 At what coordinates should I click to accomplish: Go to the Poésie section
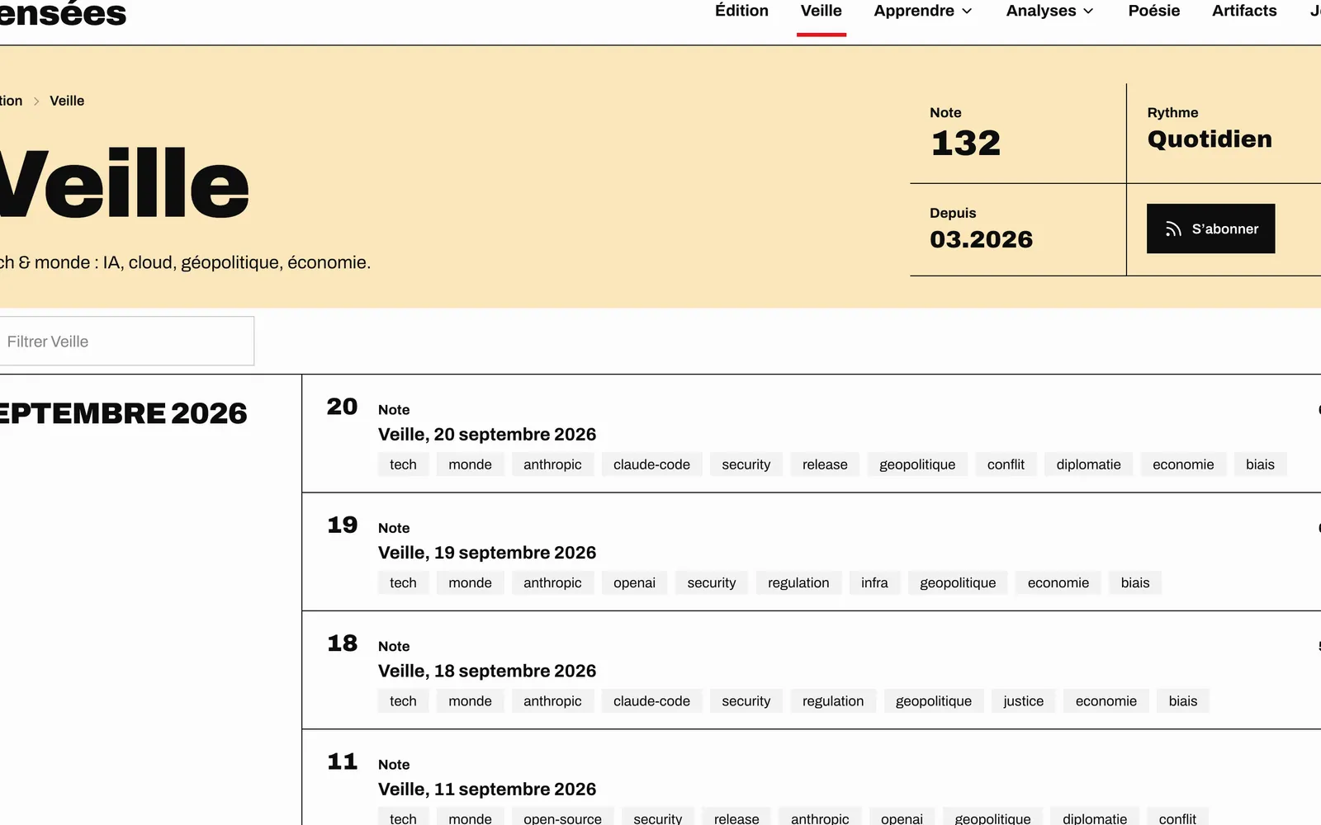(1154, 11)
